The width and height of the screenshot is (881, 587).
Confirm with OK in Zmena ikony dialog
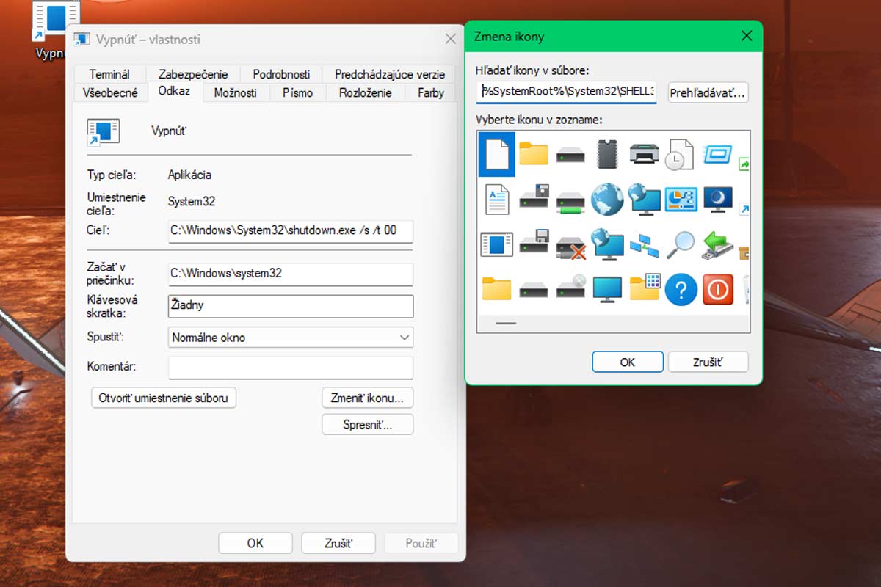tap(628, 362)
